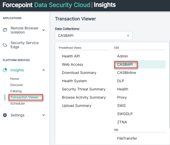Click the Security Service Edge cloud icon

pos(5,45)
